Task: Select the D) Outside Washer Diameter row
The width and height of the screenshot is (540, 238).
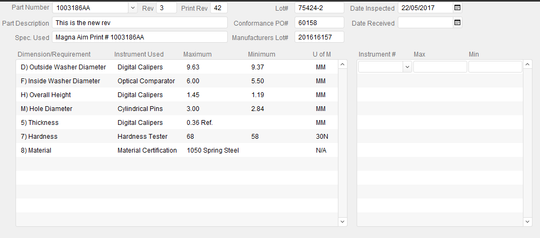Action: tap(177, 67)
